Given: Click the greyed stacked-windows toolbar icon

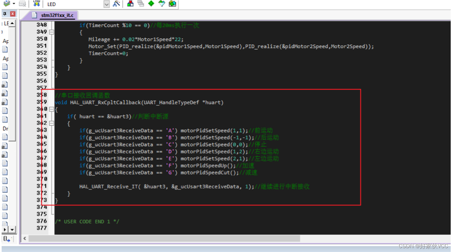Looking at the screenshot, I should point(141,4).
